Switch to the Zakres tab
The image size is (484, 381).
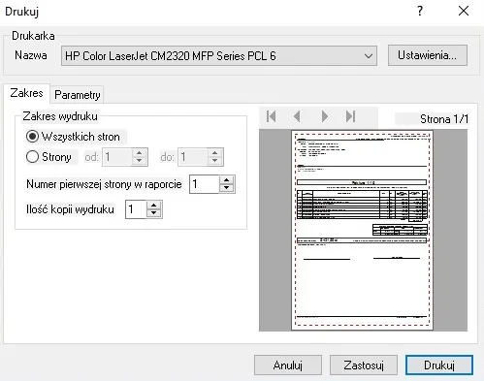(26, 93)
